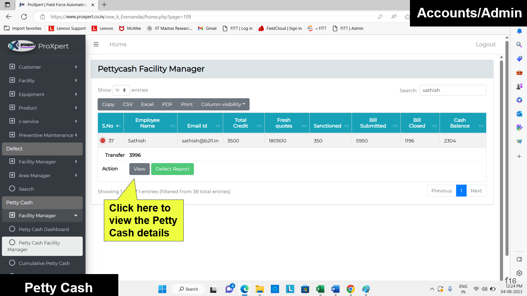Select Cumulative Petty Cash sidebar item
Image resolution: width=527 pixels, height=296 pixels.
[44, 263]
